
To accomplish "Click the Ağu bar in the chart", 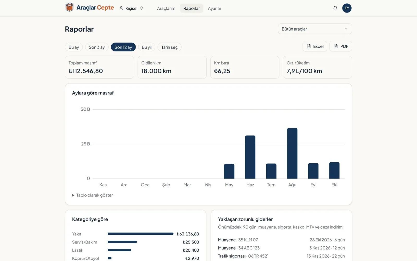I will coord(292,153).
